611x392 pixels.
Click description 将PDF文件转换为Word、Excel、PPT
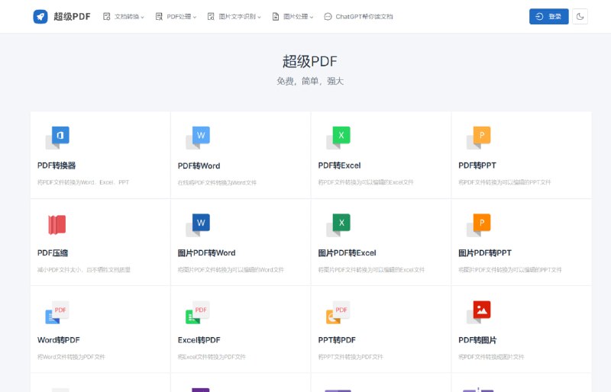[83, 182]
